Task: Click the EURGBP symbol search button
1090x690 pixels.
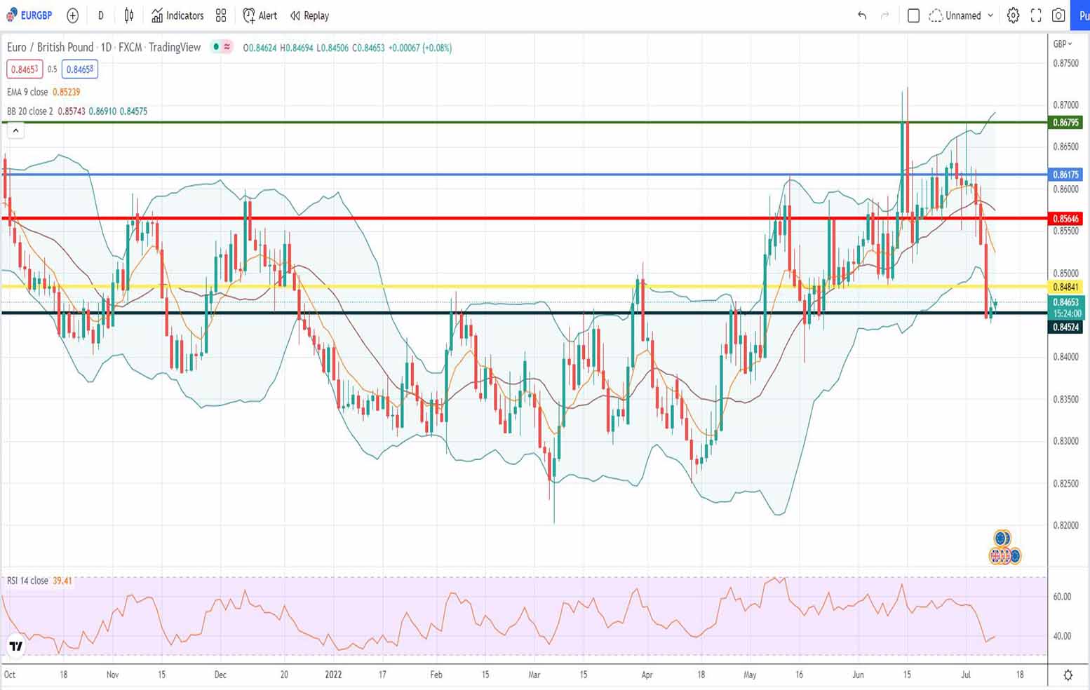Action: (29, 15)
